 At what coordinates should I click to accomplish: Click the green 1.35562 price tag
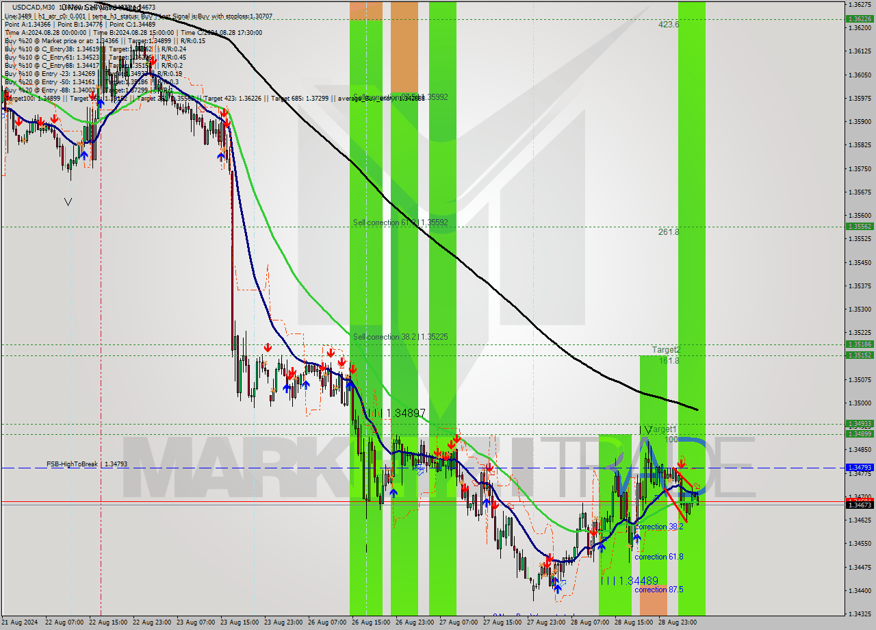coord(860,226)
